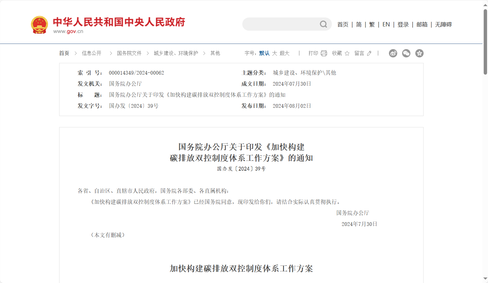The height and width of the screenshot is (283, 488).
Task: Click index number 000014349/2024-00062
Action: (x=136, y=73)
